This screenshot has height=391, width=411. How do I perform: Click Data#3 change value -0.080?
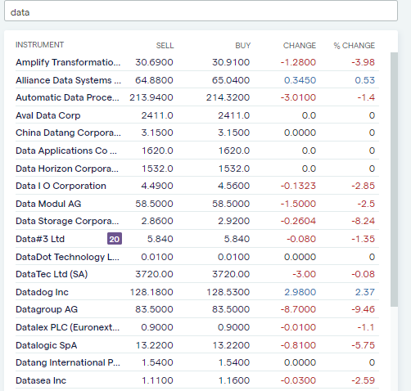tap(301, 239)
